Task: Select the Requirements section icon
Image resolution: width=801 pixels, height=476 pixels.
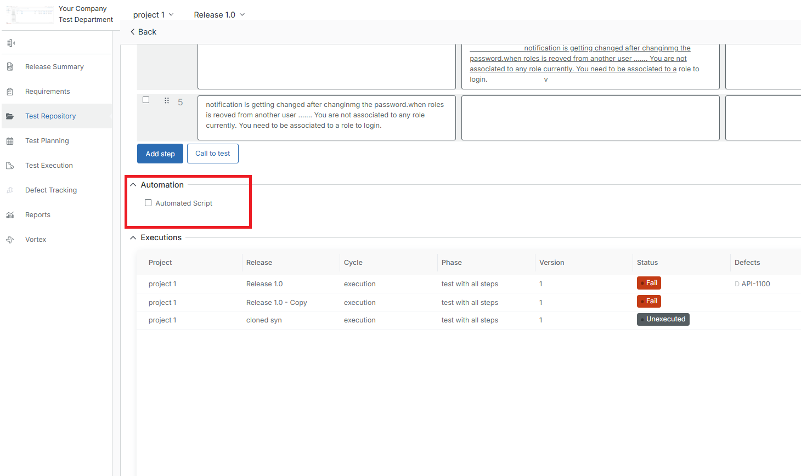Action: (48, 91)
